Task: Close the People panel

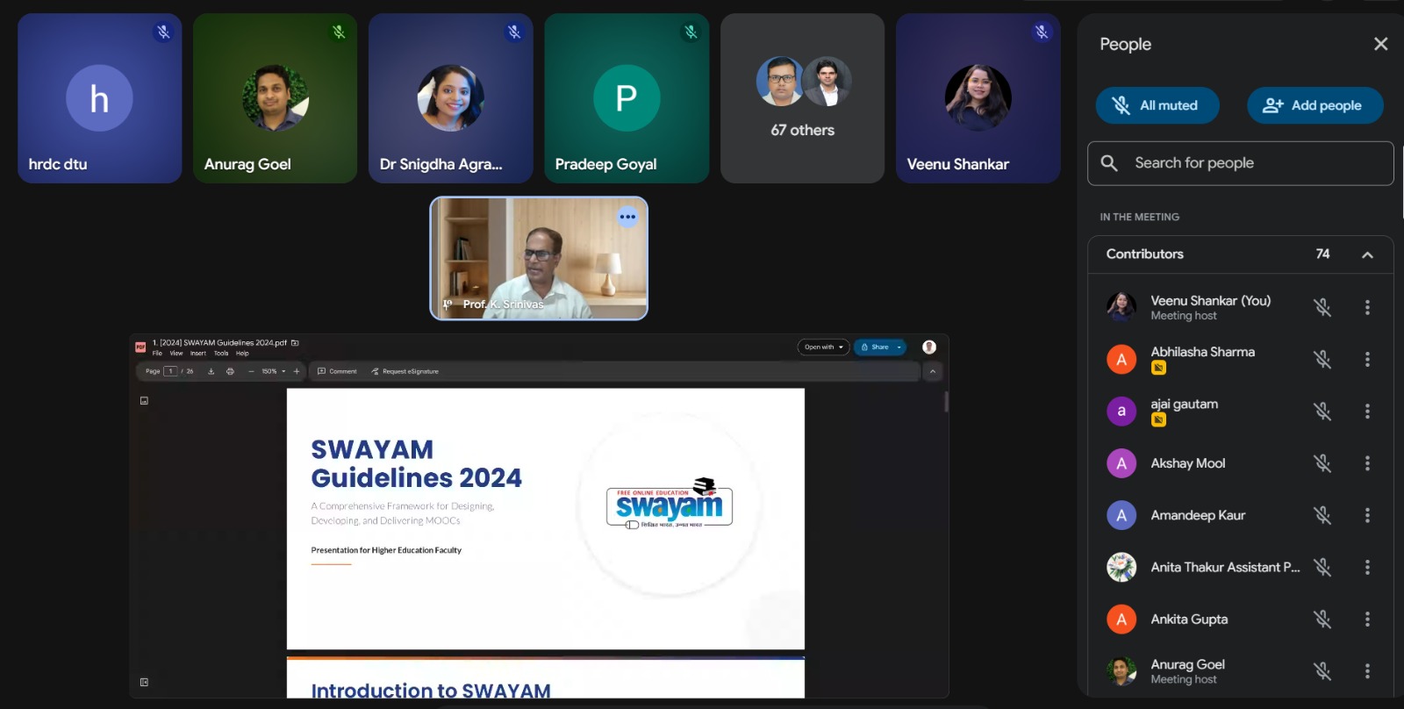Action: coord(1380,44)
